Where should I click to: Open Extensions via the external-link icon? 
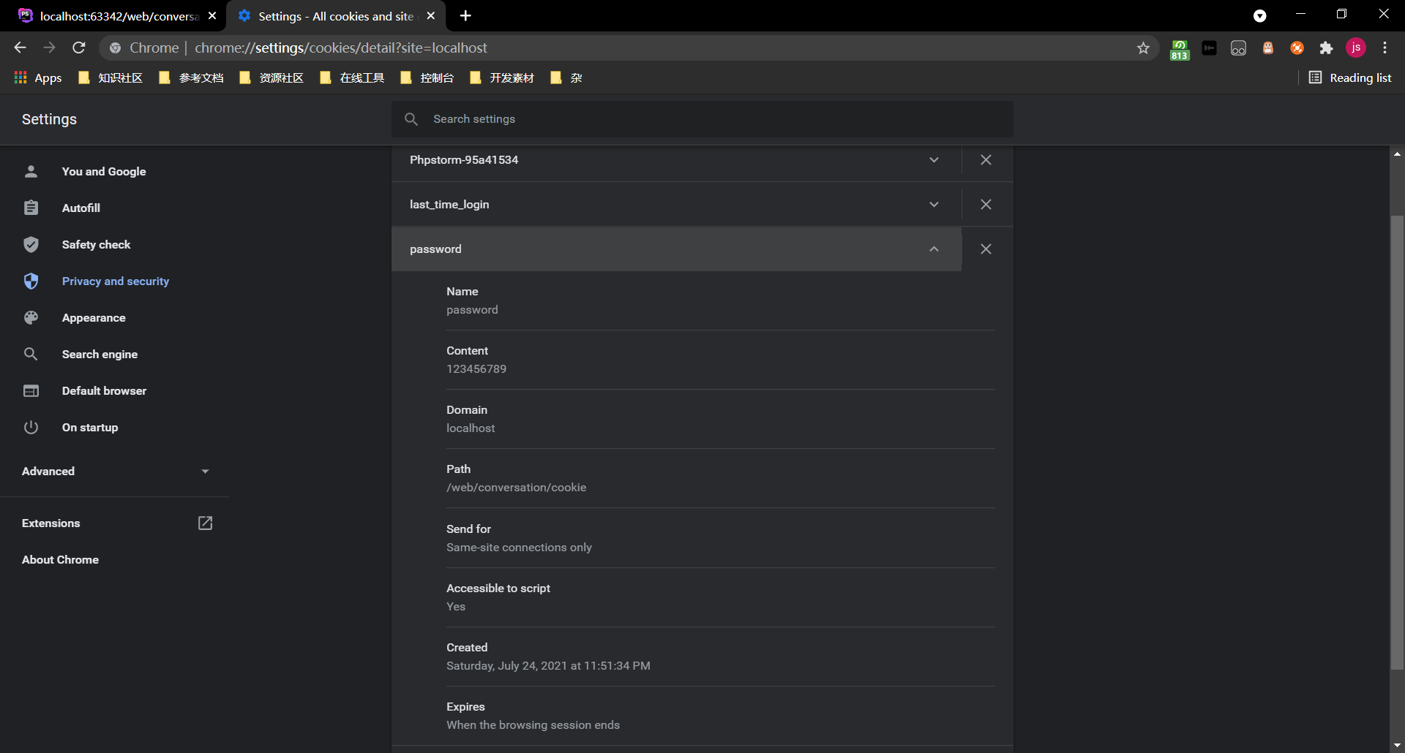206,523
